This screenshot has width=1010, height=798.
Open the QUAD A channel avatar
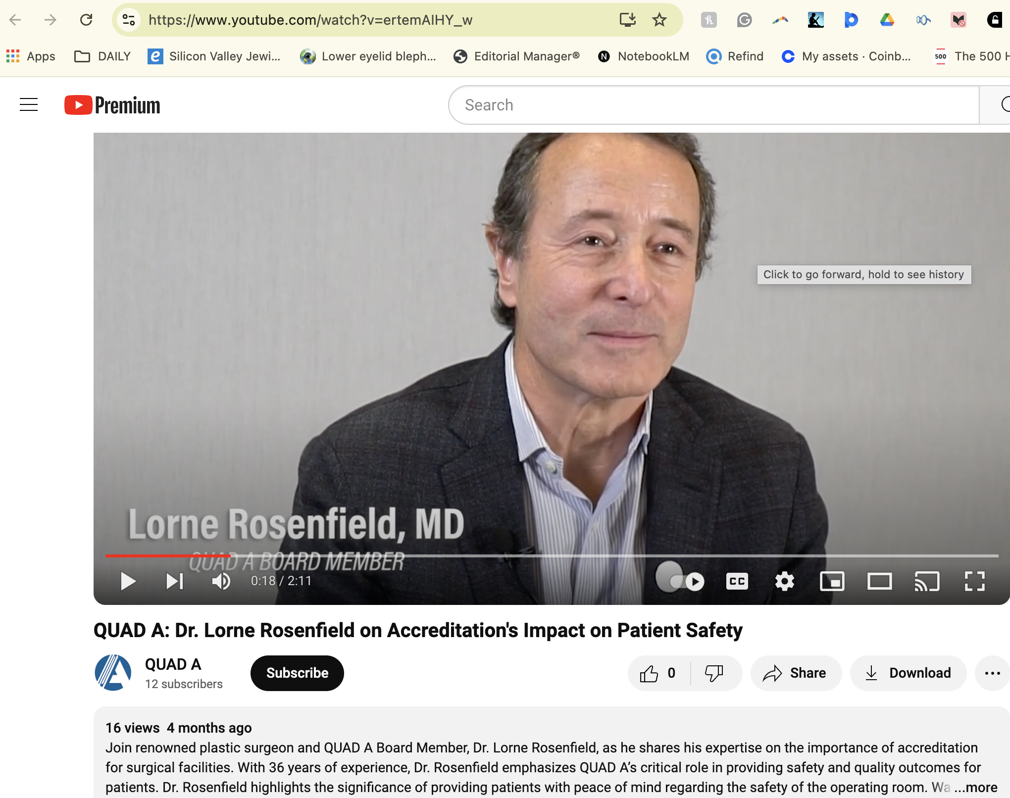point(113,673)
